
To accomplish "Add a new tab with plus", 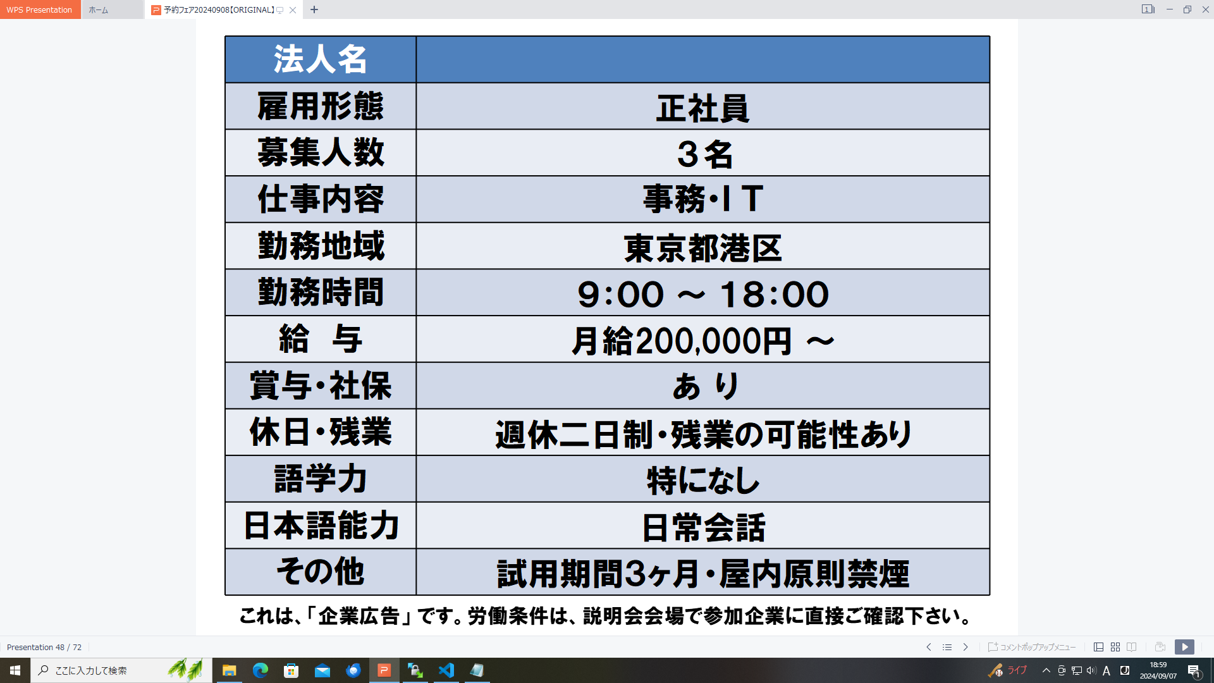I will (x=314, y=9).
